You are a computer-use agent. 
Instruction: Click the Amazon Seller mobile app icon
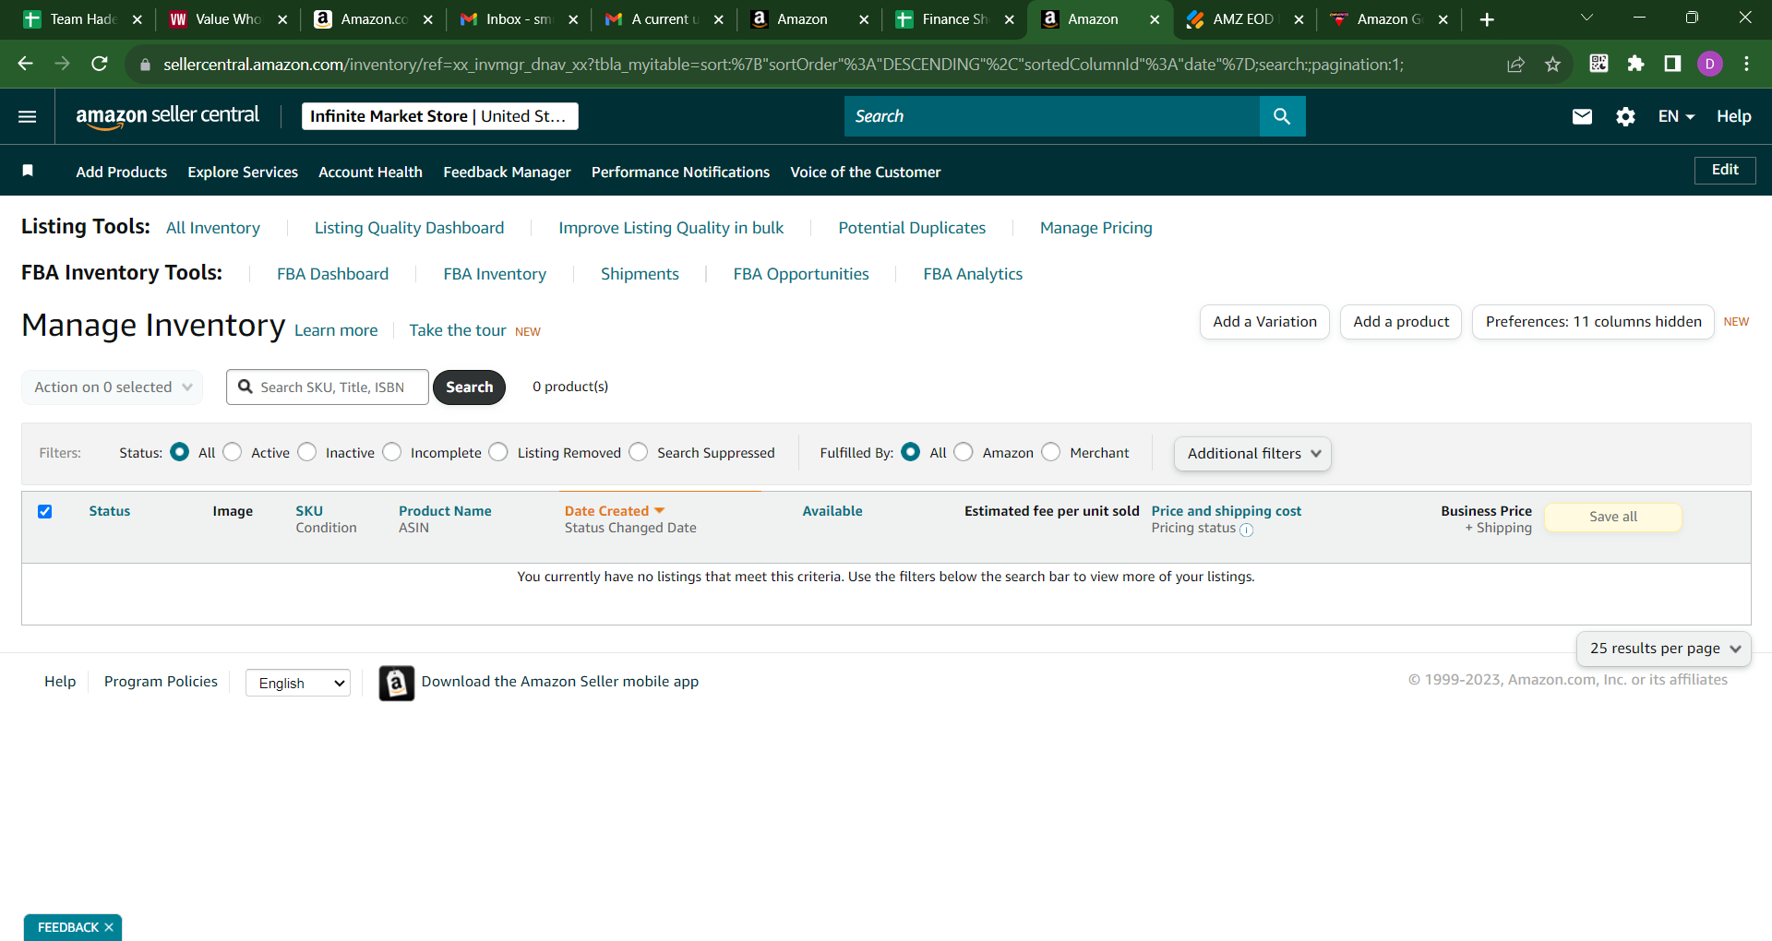pyautogui.click(x=397, y=684)
